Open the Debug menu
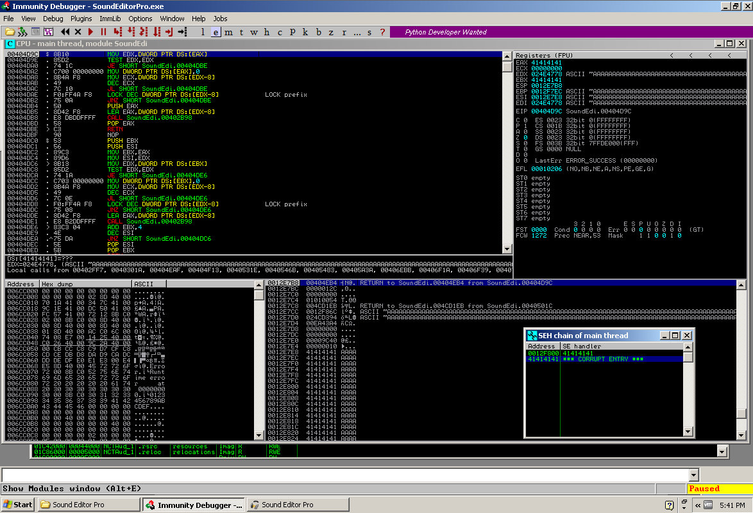 [x=53, y=19]
